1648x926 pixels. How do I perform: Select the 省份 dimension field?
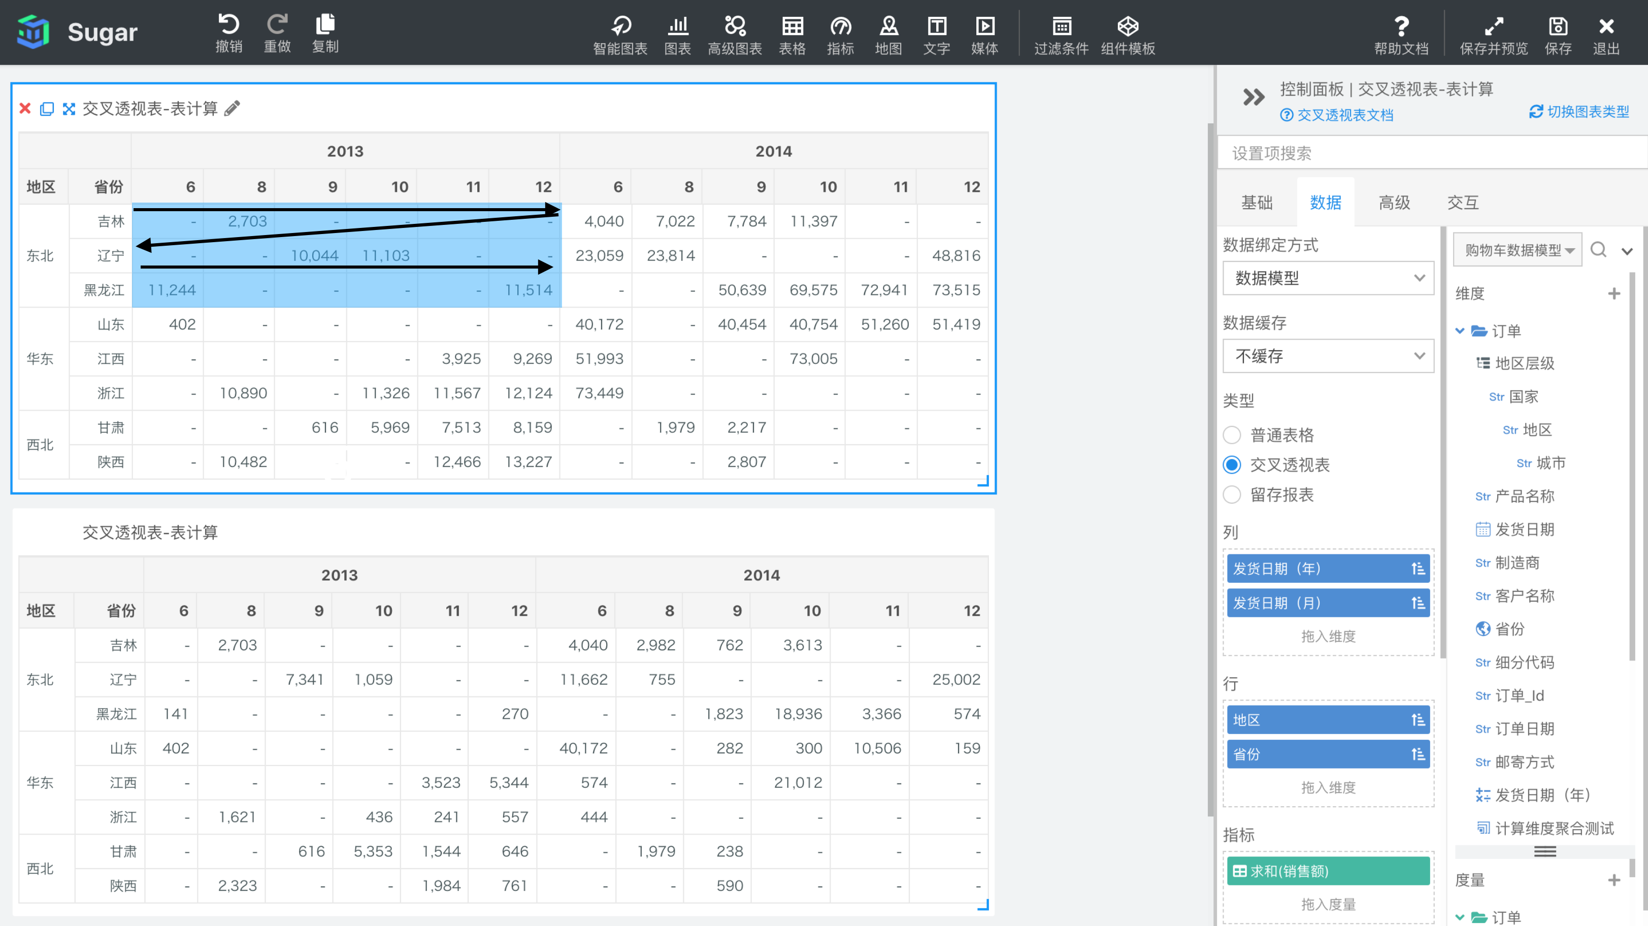[1500, 630]
